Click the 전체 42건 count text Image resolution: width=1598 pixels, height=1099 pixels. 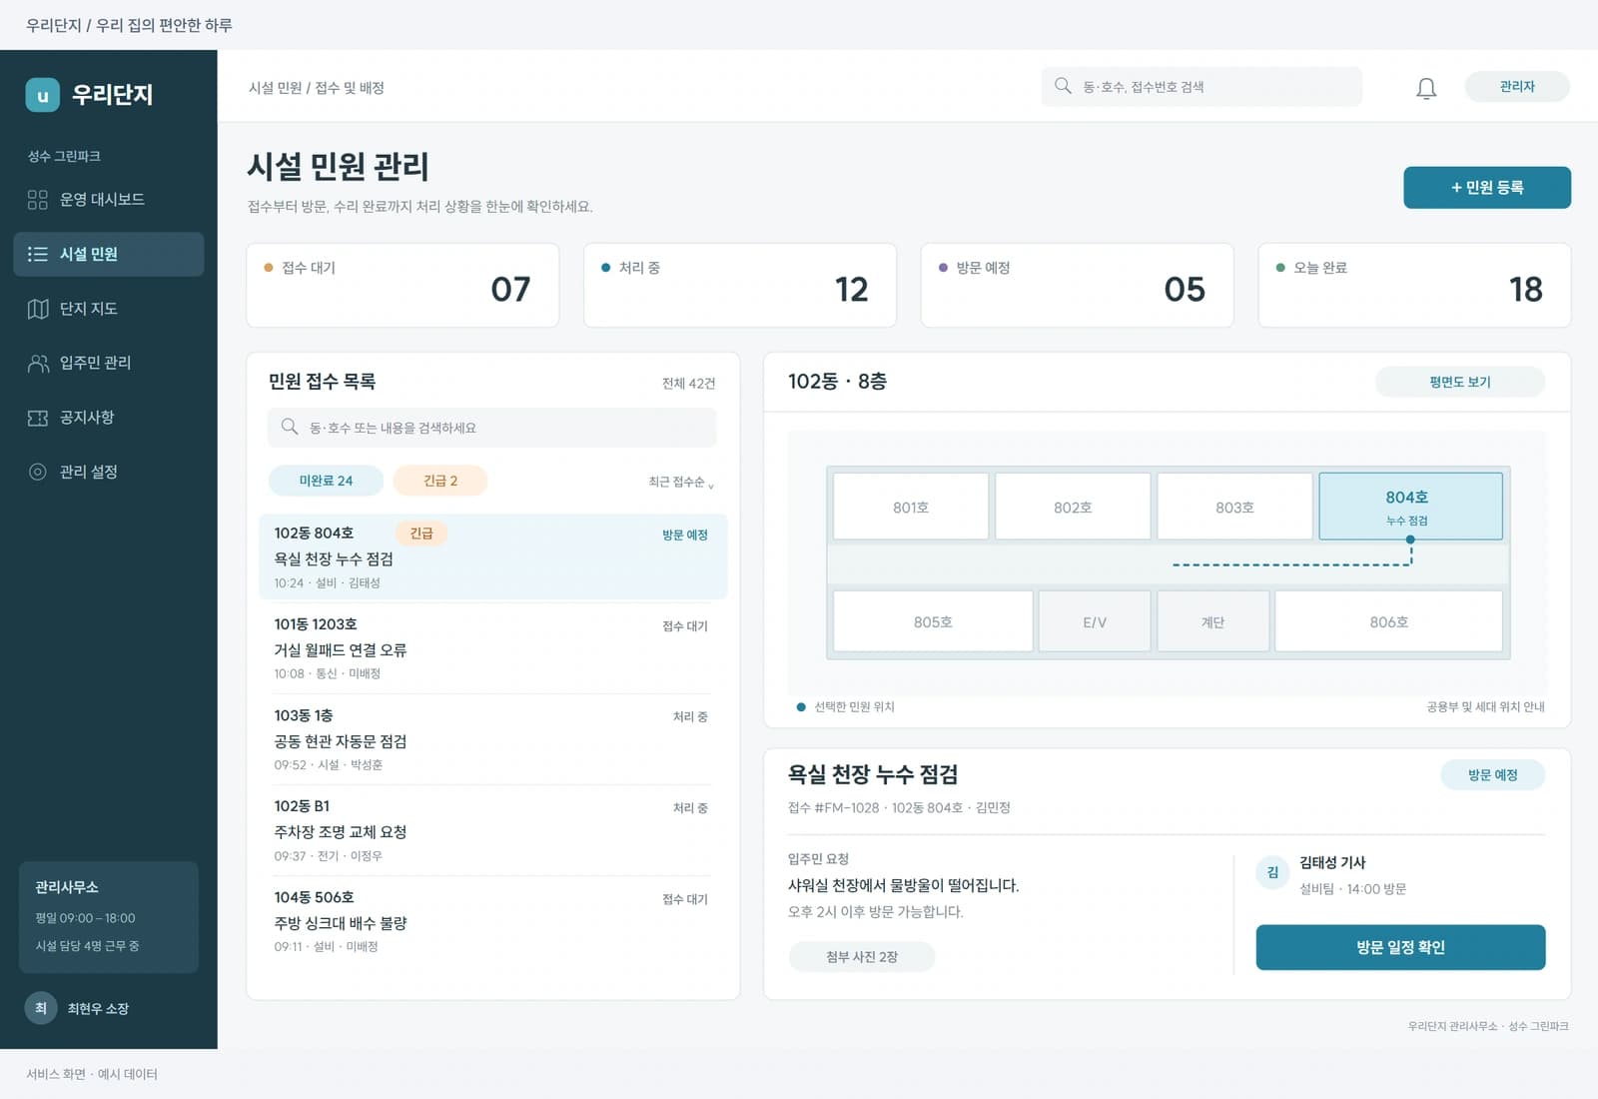pos(688,384)
